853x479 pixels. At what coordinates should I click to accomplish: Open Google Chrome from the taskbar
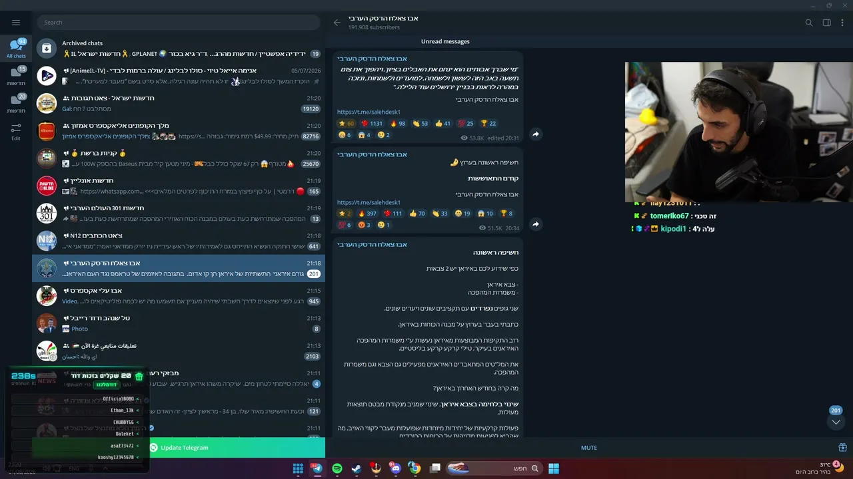[x=415, y=468]
